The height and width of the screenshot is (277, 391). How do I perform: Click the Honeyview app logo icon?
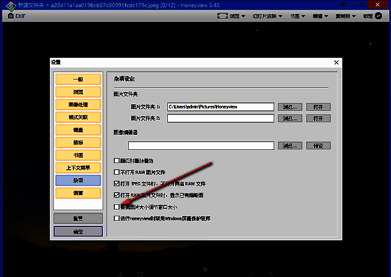click(x=7, y=5)
